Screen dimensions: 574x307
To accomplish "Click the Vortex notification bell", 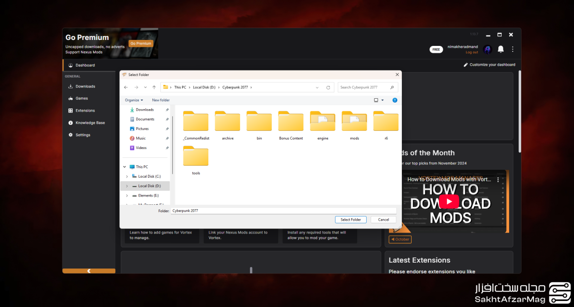I will click(x=501, y=49).
